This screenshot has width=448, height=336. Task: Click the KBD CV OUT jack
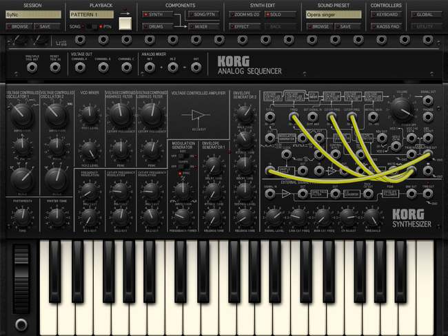coord(427,138)
